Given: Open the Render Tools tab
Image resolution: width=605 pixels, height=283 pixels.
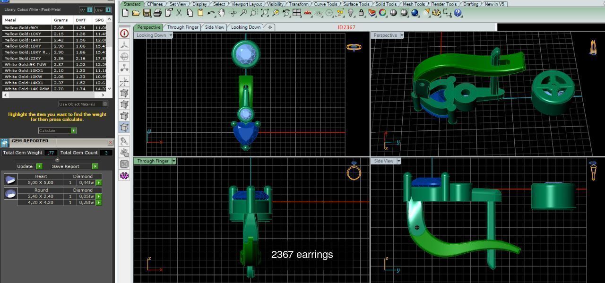Looking at the screenshot, I should click(x=443, y=4).
